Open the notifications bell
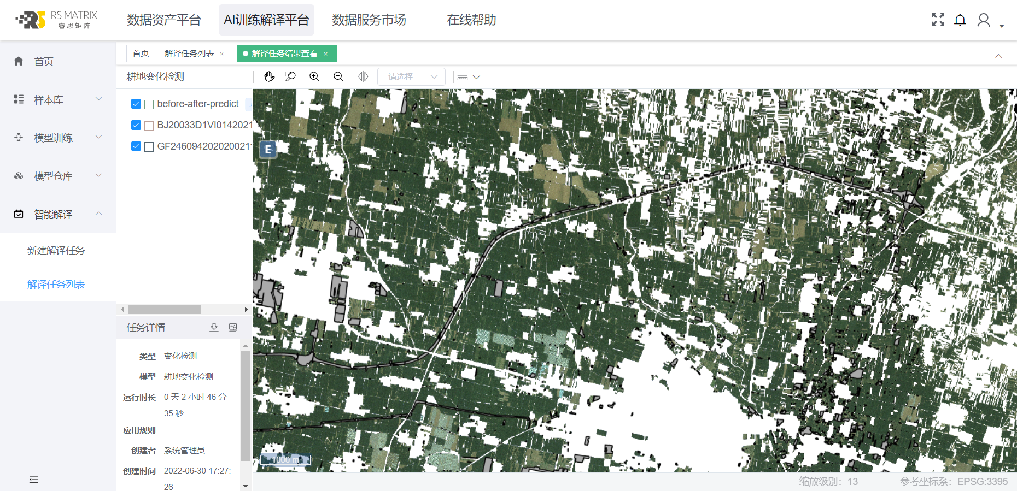The width and height of the screenshot is (1017, 491). pos(960,20)
